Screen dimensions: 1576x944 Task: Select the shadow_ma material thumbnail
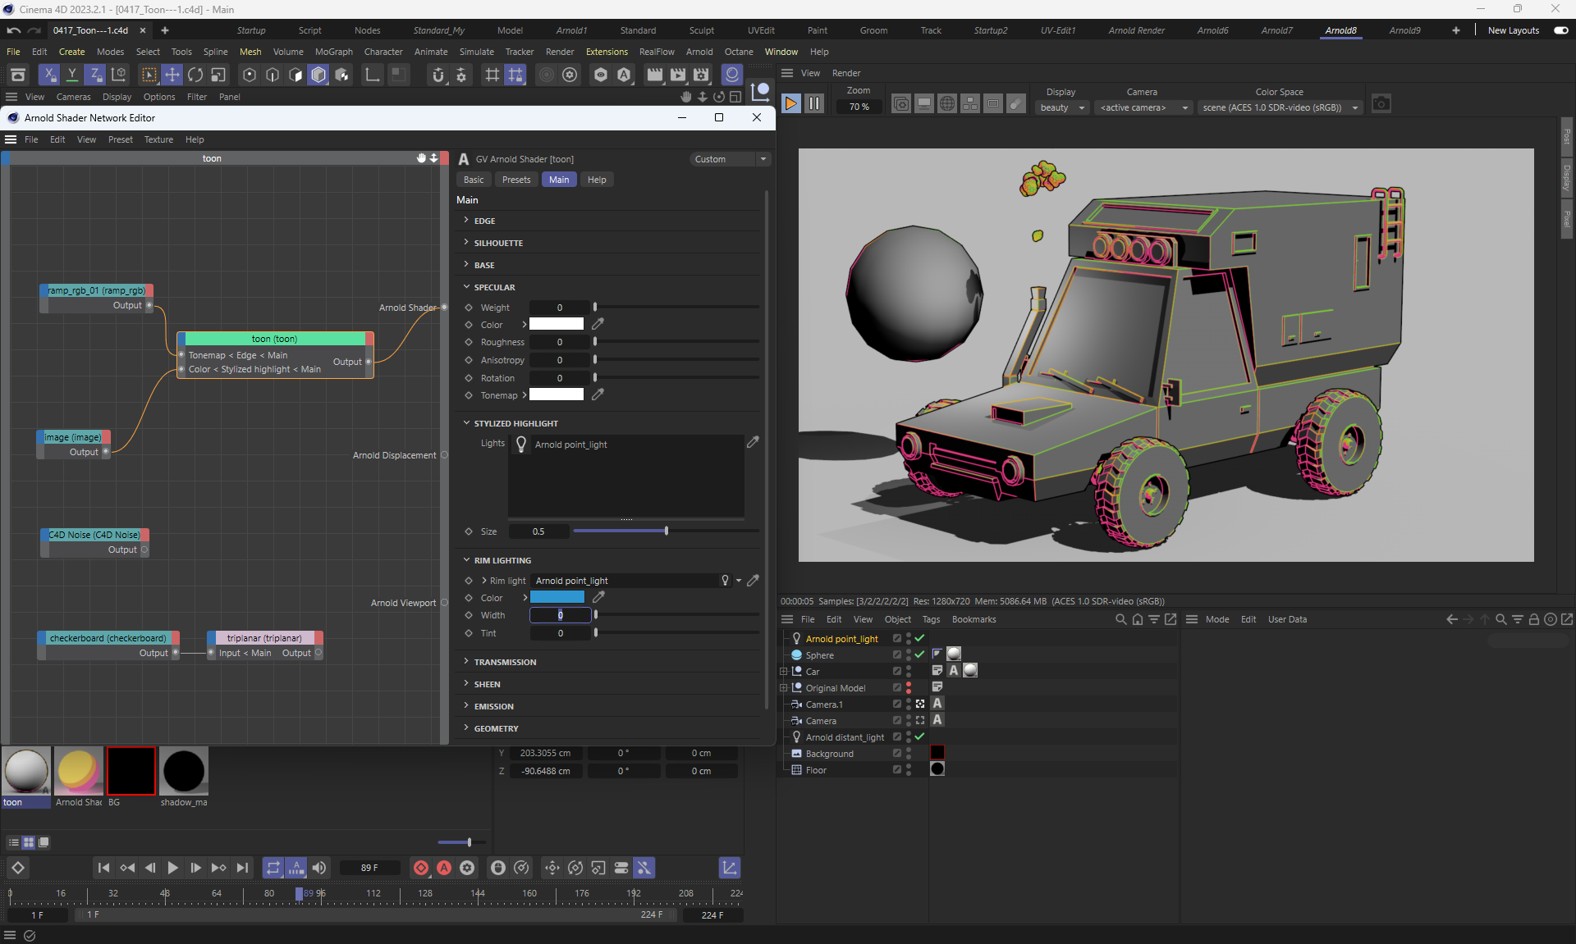(184, 771)
